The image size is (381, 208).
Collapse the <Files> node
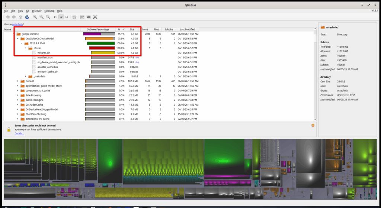point(26,48)
